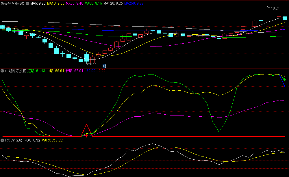Click the red 0.00 reference value
Viewport: 289px width, 177px height.
[x=102, y=71]
